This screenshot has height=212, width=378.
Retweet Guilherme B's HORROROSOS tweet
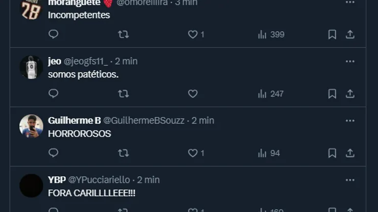[x=123, y=153]
